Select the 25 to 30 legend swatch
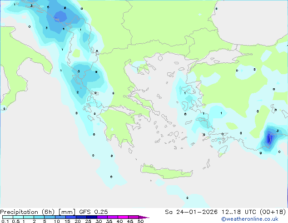The width and height of the screenshot is (288, 223). click(92, 217)
